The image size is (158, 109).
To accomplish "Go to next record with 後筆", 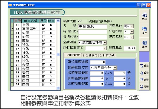I will point(144,80).
